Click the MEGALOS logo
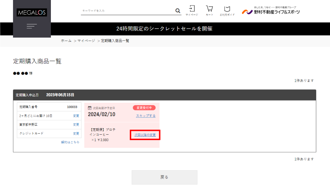 [x=32, y=13]
